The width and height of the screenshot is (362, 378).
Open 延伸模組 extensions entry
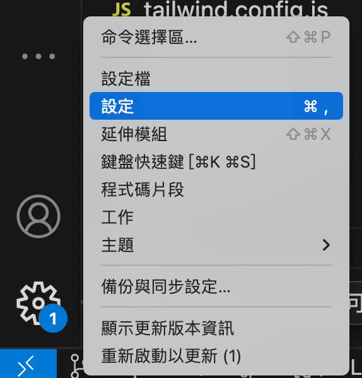(x=216, y=134)
